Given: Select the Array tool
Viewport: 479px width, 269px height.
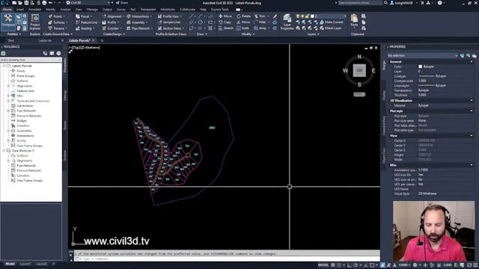Looking at the screenshot, I should [260, 28].
